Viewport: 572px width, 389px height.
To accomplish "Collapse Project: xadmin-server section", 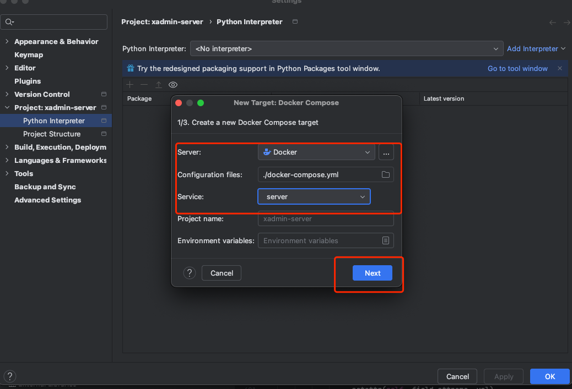I will click(x=7, y=107).
